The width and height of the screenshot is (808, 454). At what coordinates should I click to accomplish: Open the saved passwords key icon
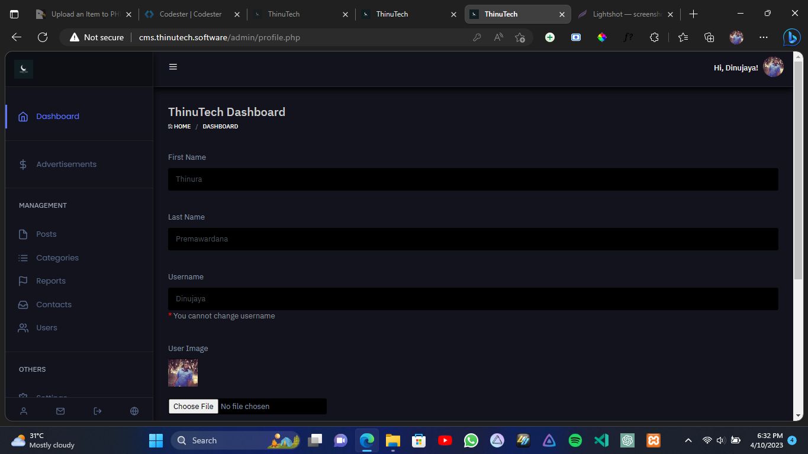click(477, 37)
